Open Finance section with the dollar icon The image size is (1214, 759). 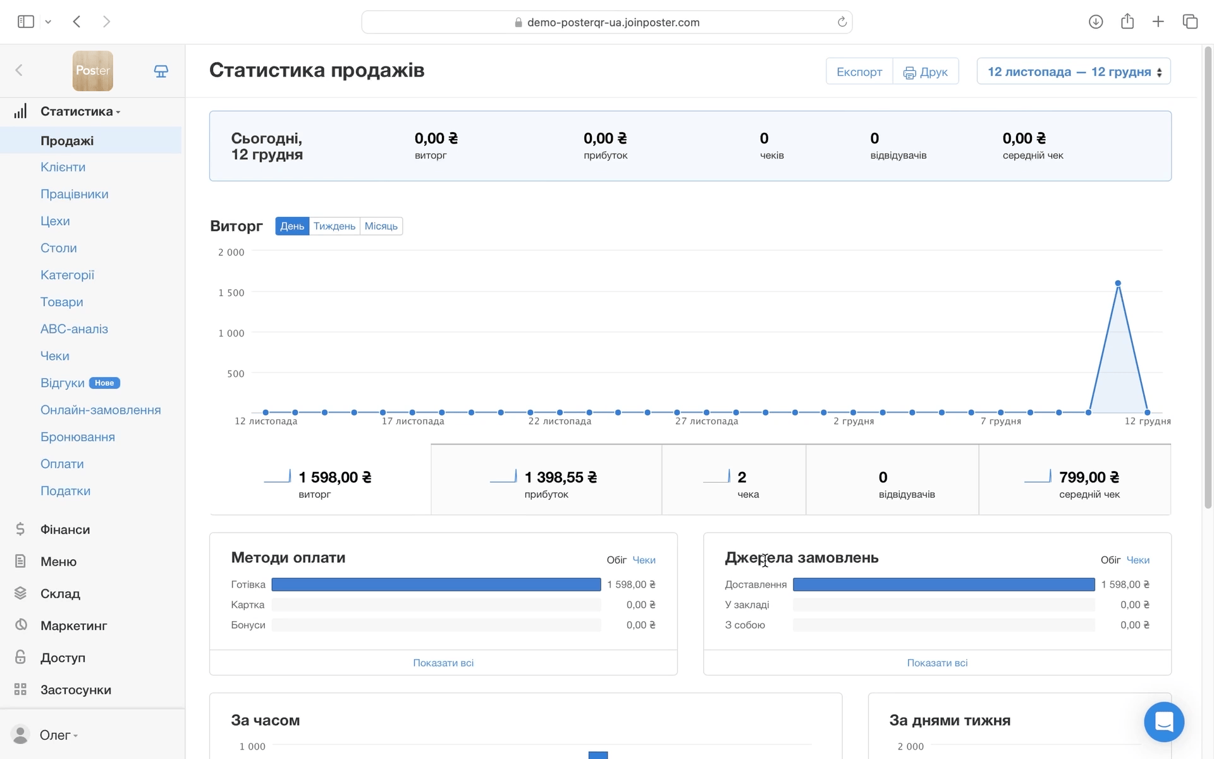20,529
